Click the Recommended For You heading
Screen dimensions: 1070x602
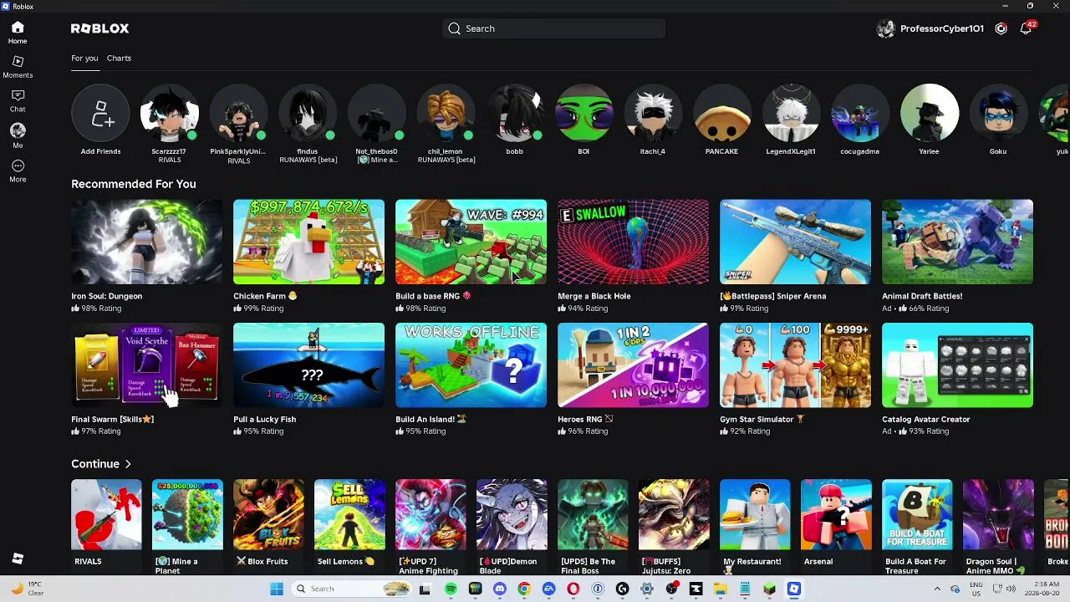coord(134,184)
